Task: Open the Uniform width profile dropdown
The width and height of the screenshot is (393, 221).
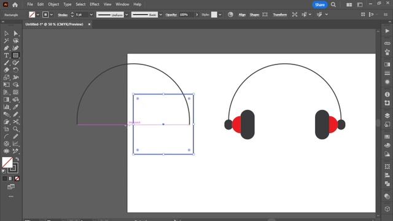Action: pos(126,15)
